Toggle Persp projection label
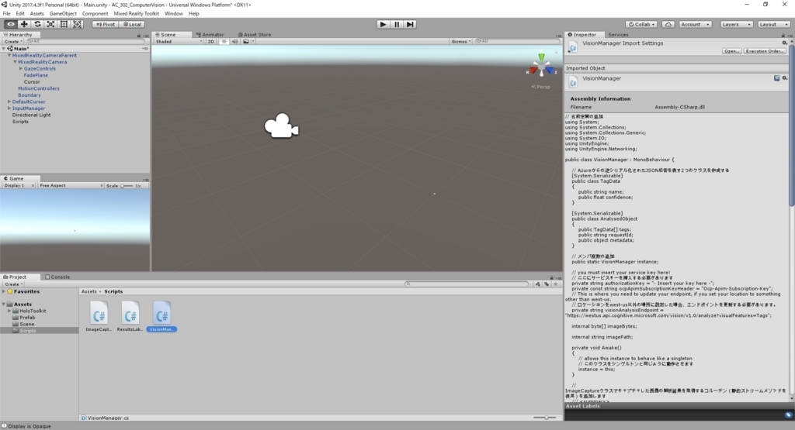Screen dimensions: 795x430 tap(541, 87)
